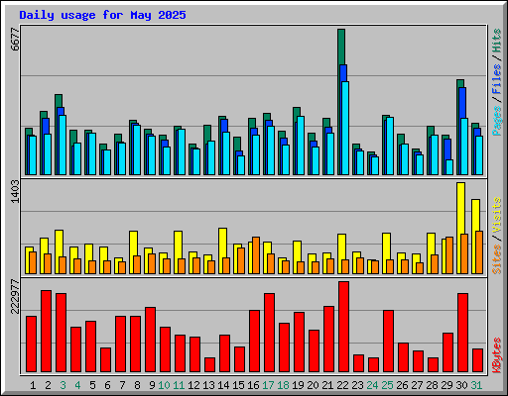
Task: Select day 9 on the x-axis
Action: pyautogui.click(x=152, y=385)
